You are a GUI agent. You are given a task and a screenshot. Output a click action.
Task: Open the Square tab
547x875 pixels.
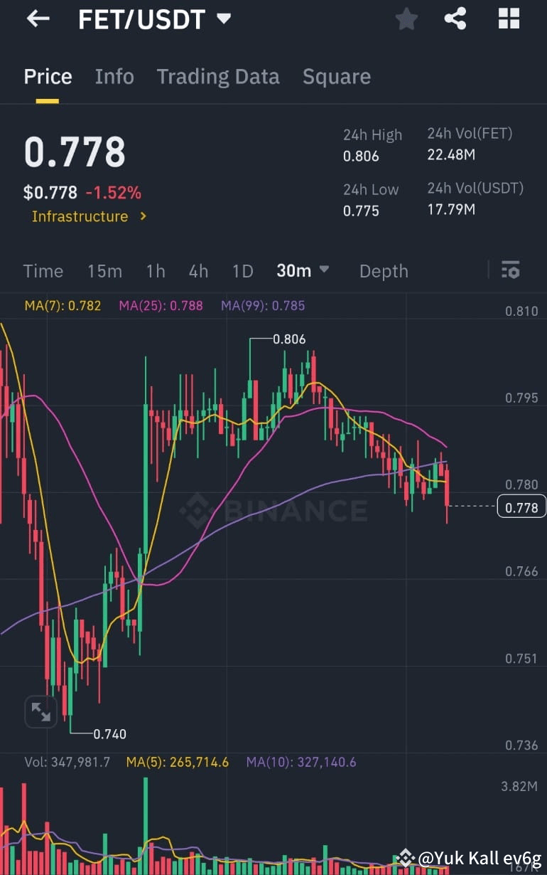[x=337, y=76]
